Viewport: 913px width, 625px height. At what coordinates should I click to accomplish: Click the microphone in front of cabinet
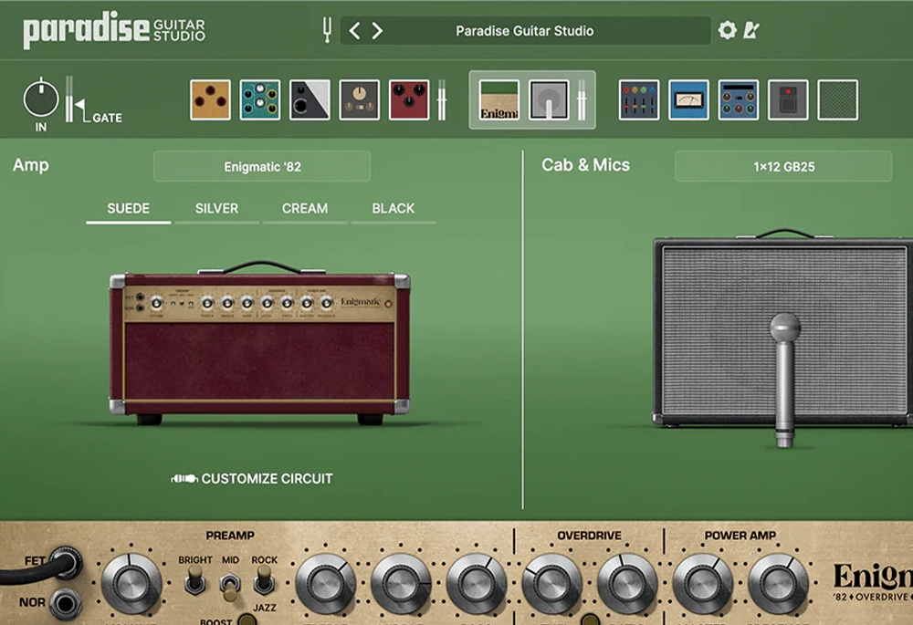pyautogui.click(x=784, y=380)
